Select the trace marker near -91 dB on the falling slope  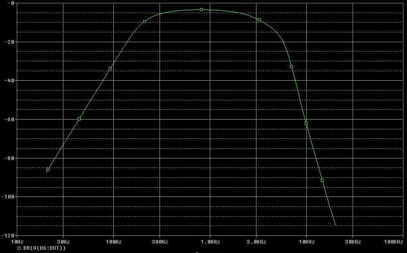coord(322,180)
